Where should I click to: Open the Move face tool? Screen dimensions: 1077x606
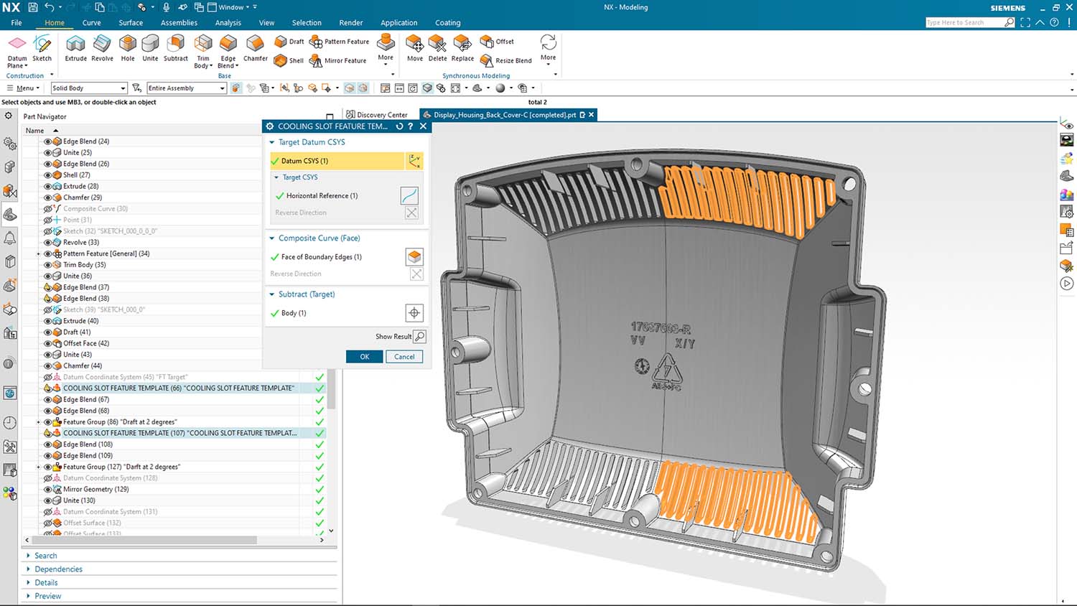(x=415, y=47)
